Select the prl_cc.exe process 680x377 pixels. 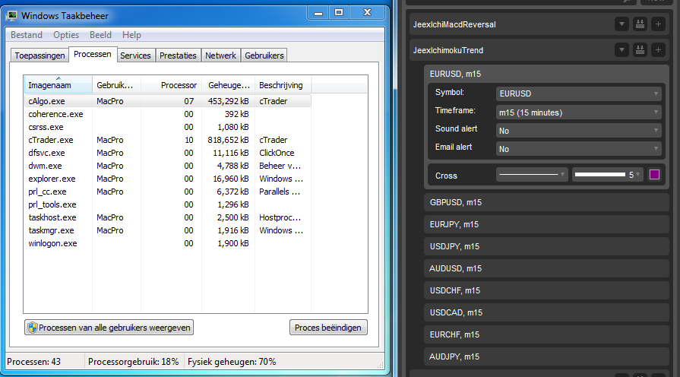coord(167,192)
